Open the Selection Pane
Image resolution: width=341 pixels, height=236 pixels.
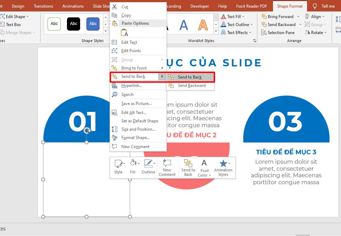[278, 32]
